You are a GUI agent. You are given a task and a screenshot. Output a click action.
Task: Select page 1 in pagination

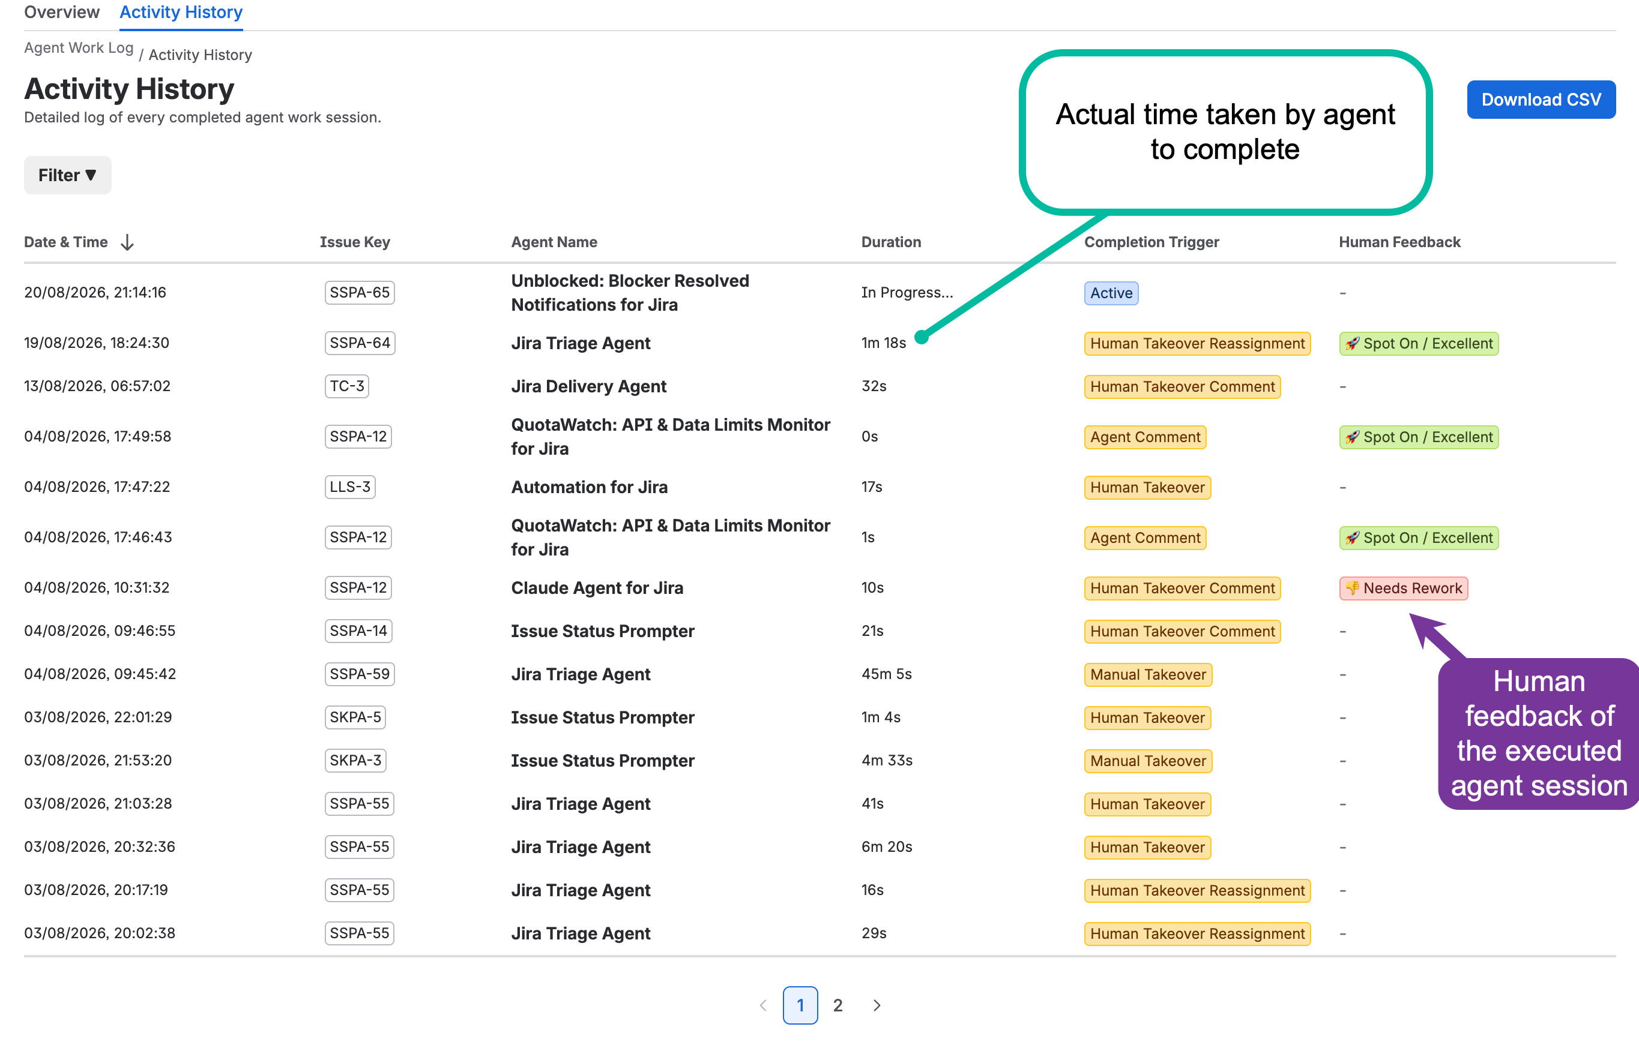tap(800, 1005)
